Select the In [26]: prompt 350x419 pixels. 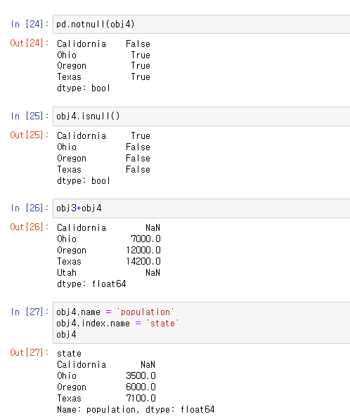tap(30, 208)
